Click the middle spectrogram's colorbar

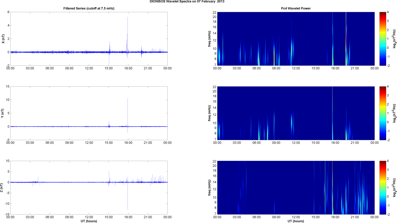click(382, 113)
